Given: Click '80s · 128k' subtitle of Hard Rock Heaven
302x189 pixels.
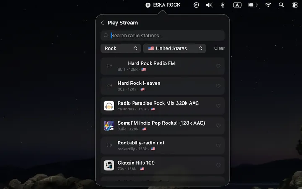Looking at the screenshot, I should pos(127,89).
